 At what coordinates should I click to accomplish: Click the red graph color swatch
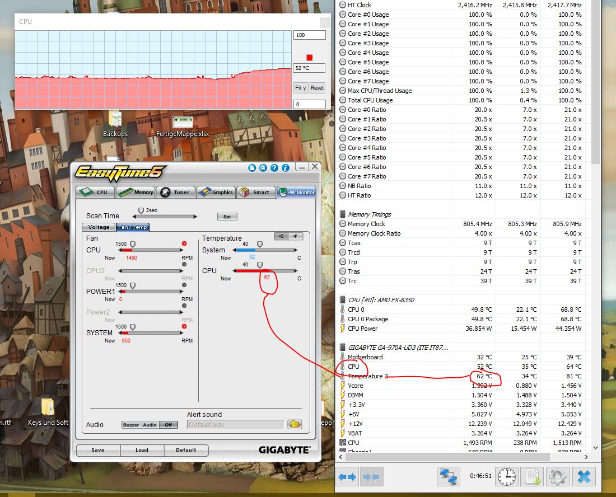tap(310, 58)
